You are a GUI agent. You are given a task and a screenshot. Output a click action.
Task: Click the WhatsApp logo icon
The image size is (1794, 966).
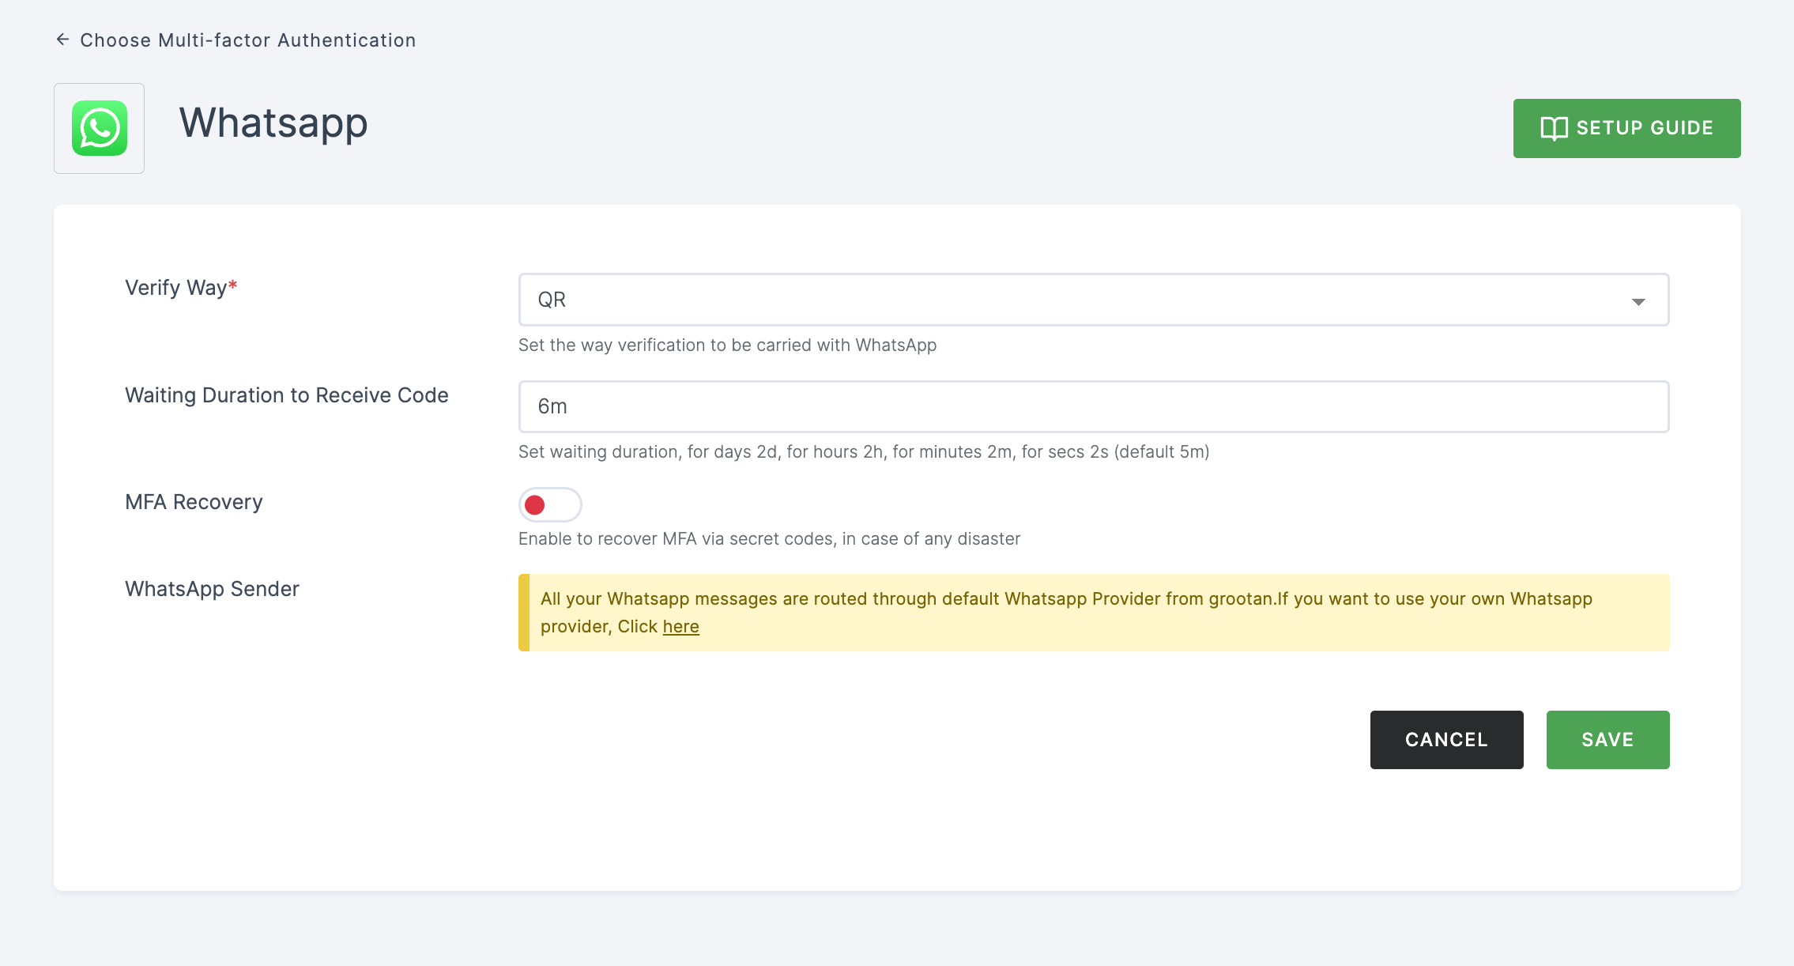[x=100, y=128]
